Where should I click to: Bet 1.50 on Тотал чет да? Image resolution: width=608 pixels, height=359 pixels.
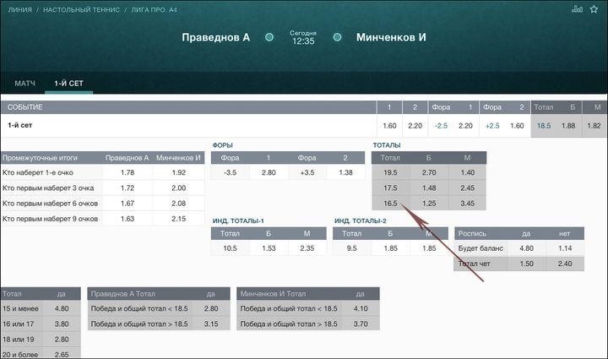click(526, 264)
